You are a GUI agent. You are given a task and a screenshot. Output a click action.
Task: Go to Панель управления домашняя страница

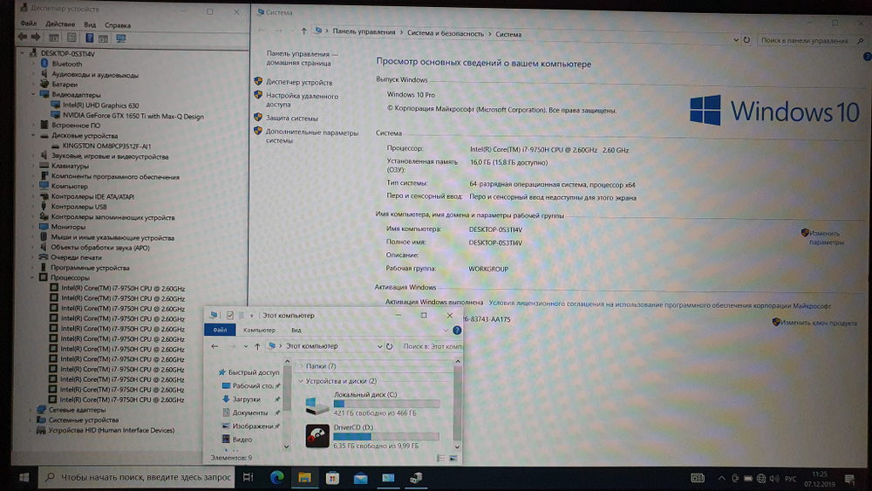point(302,58)
